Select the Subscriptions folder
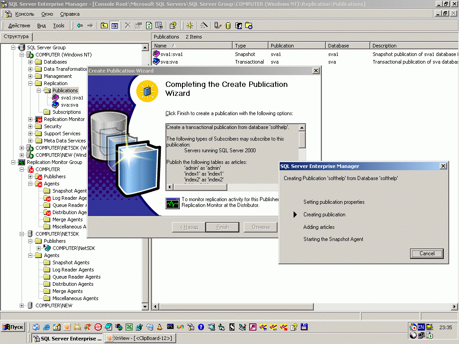The height and width of the screenshot is (344, 459). coord(66,112)
